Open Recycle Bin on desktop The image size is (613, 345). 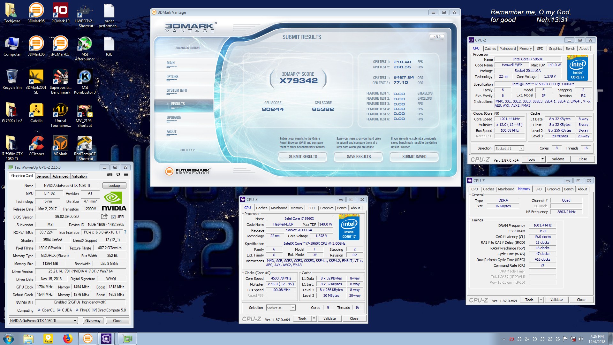click(x=12, y=79)
